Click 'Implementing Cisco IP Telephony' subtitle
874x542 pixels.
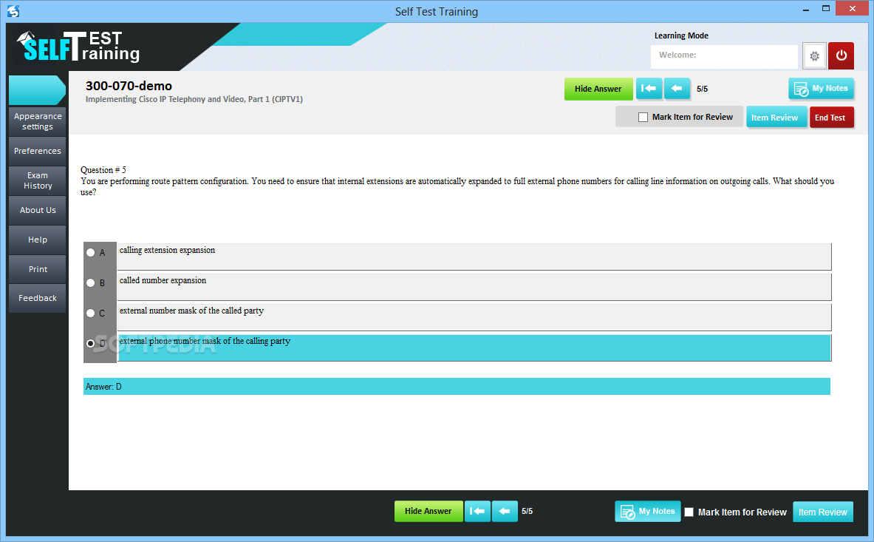click(194, 99)
